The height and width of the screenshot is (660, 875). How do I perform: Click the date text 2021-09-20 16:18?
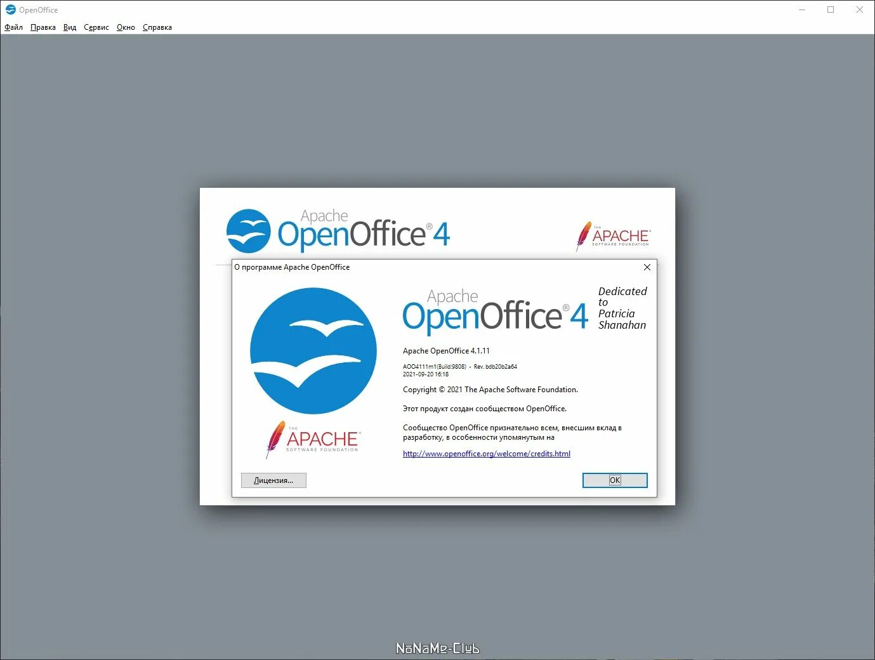point(426,374)
